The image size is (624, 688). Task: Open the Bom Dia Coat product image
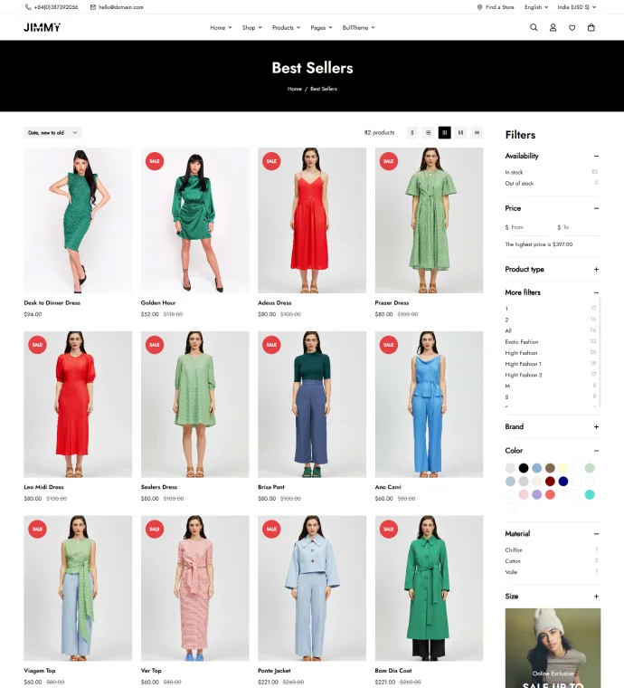point(429,588)
